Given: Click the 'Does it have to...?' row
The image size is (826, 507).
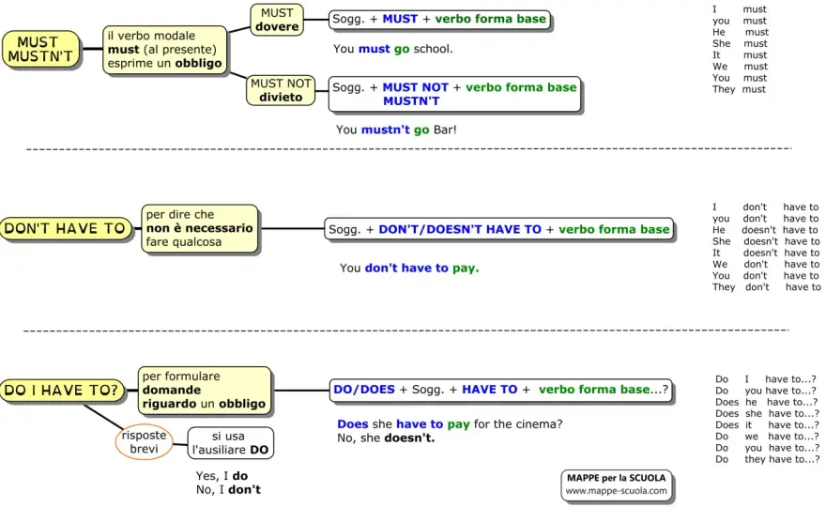Looking at the screenshot, I should [x=768, y=425].
